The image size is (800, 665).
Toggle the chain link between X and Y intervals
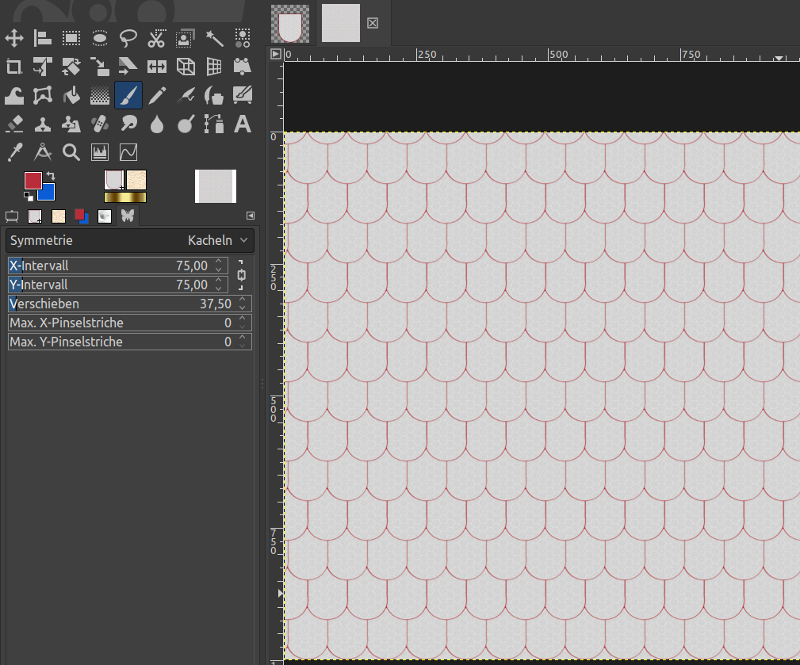[x=242, y=275]
